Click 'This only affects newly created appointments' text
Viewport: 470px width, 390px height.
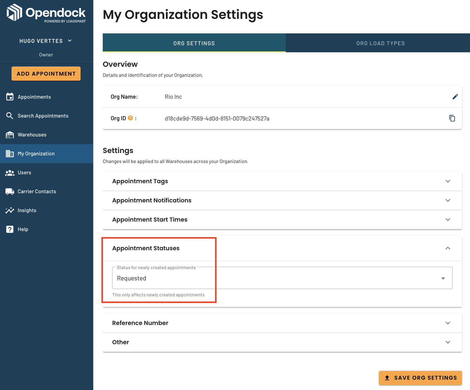pyautogui.click(x=158, y=295)
